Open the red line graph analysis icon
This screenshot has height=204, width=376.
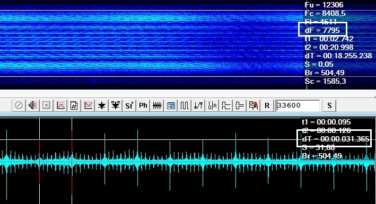tap(88, 105)
